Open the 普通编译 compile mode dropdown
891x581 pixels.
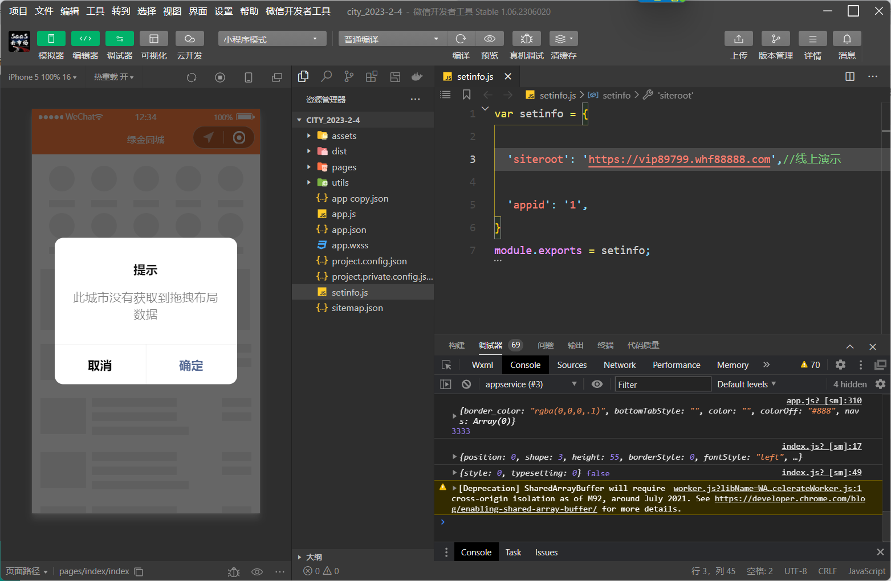(392, 39)
